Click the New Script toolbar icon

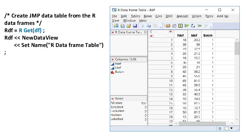click(123, 26)
